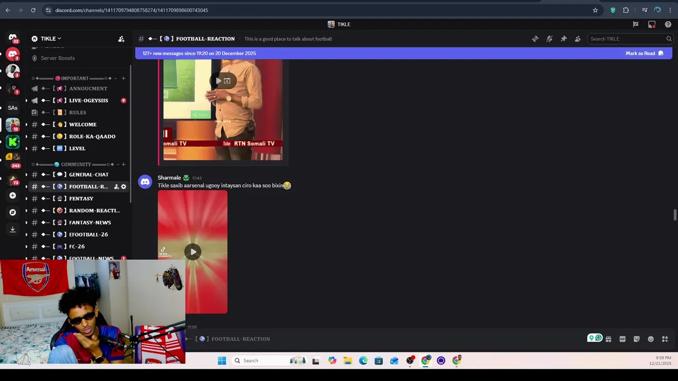Open the RULES channel

(x=79, y=113)
